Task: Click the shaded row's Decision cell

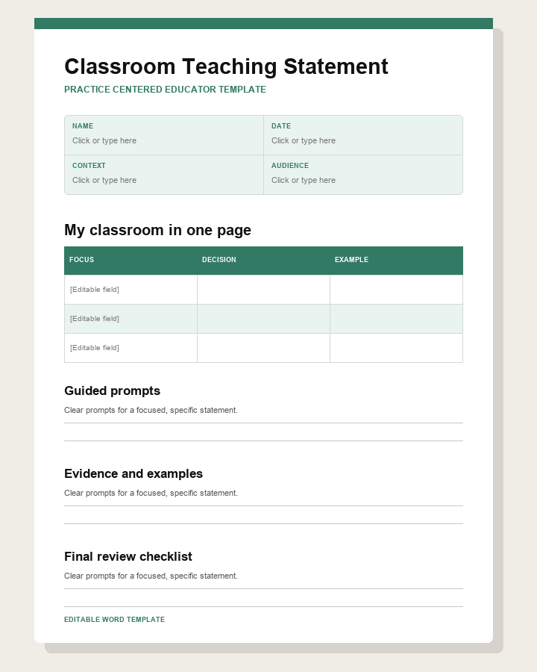Action: pos(263,319)
